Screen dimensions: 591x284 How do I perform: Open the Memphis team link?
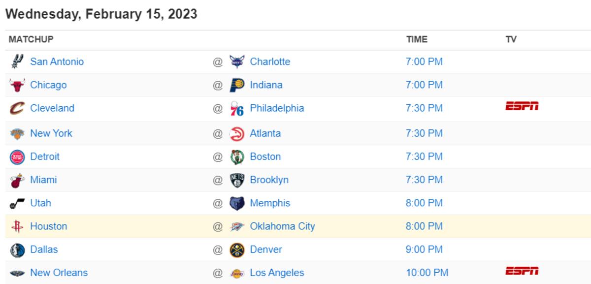[270, 203]
